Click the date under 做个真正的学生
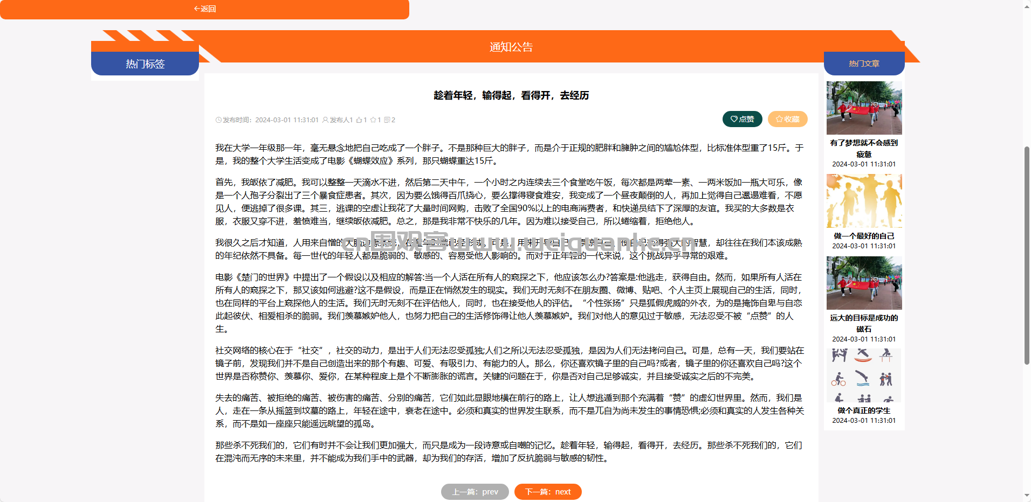Image resolution: width=1031 pixels, height=502 pixels. click(x=864, y=421)
